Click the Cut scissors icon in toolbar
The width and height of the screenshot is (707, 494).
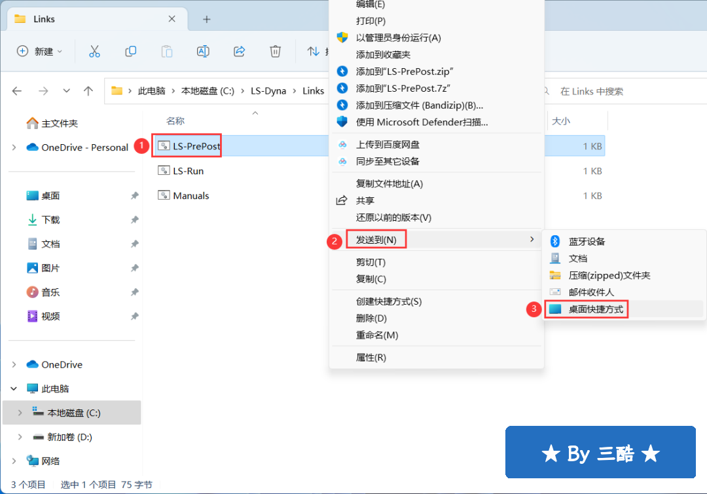pyautogui.click(x=94, y=51)
